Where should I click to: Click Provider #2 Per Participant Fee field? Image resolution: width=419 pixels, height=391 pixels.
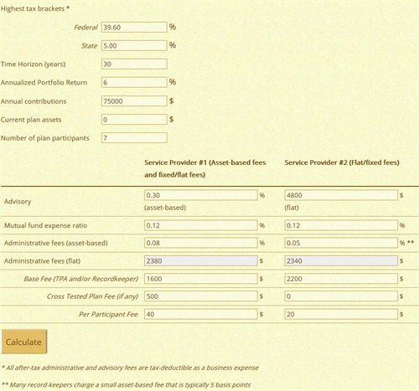click(x=341, y=314)
